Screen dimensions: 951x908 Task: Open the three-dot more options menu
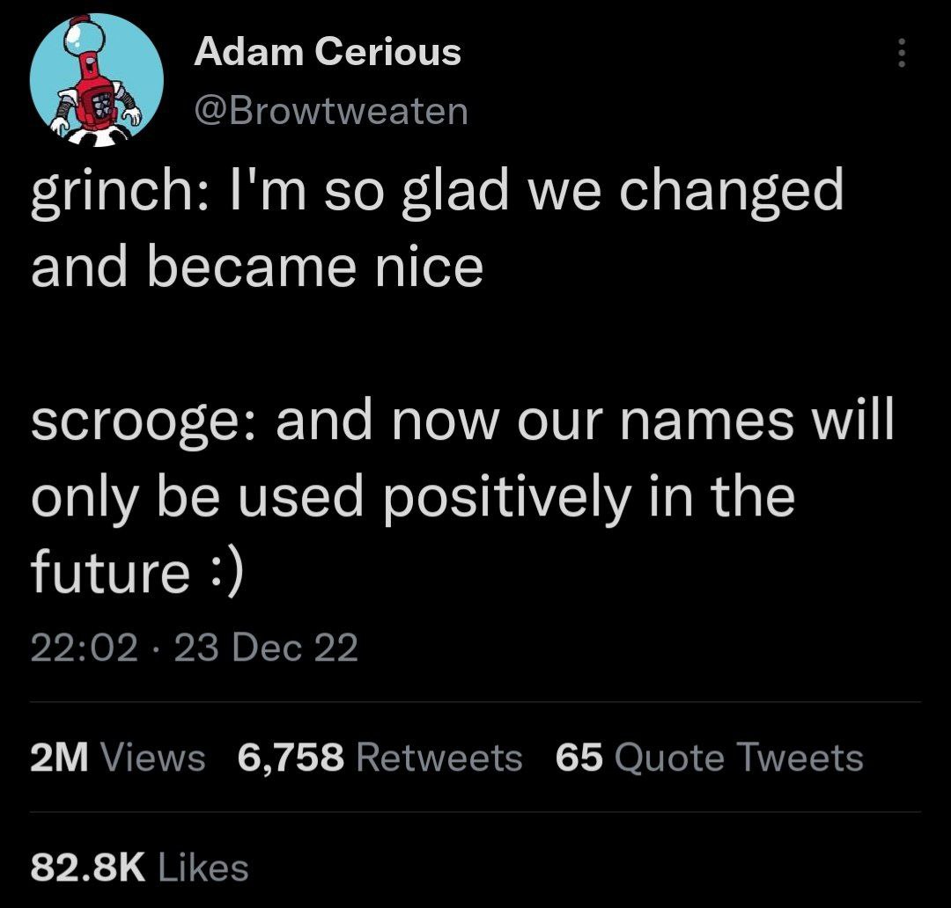click(900, 55)
